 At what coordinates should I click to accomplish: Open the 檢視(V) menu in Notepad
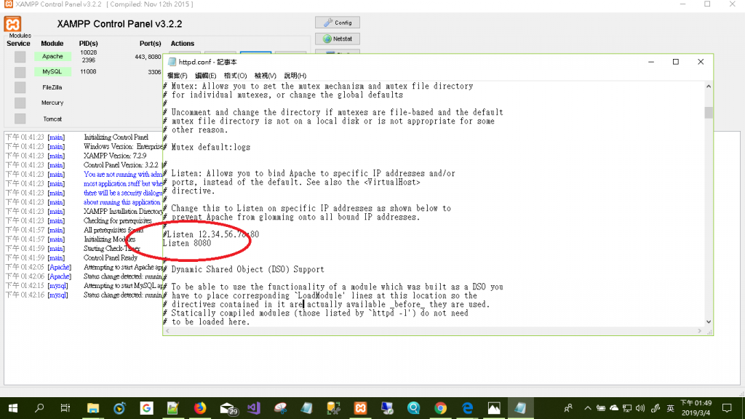coord(265,76)
